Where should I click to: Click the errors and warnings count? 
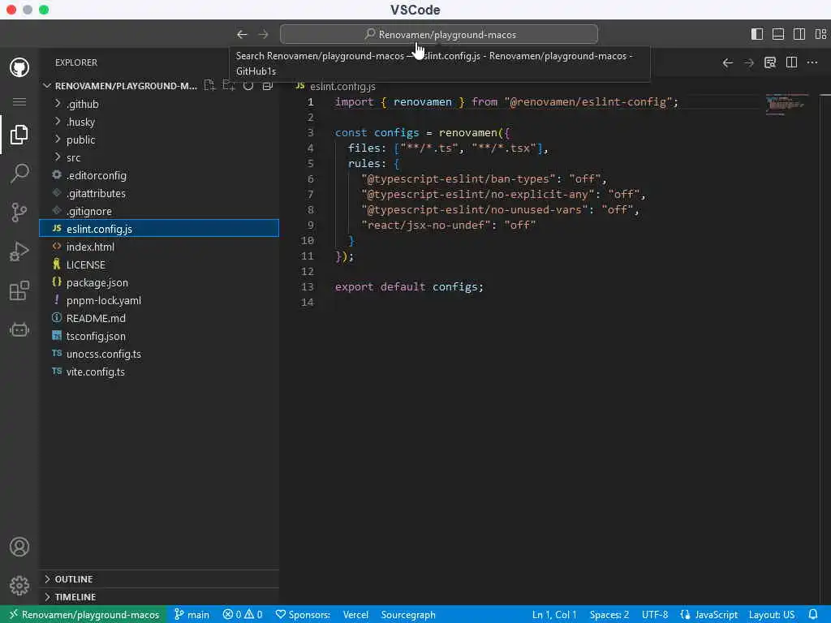pos(242,615)
